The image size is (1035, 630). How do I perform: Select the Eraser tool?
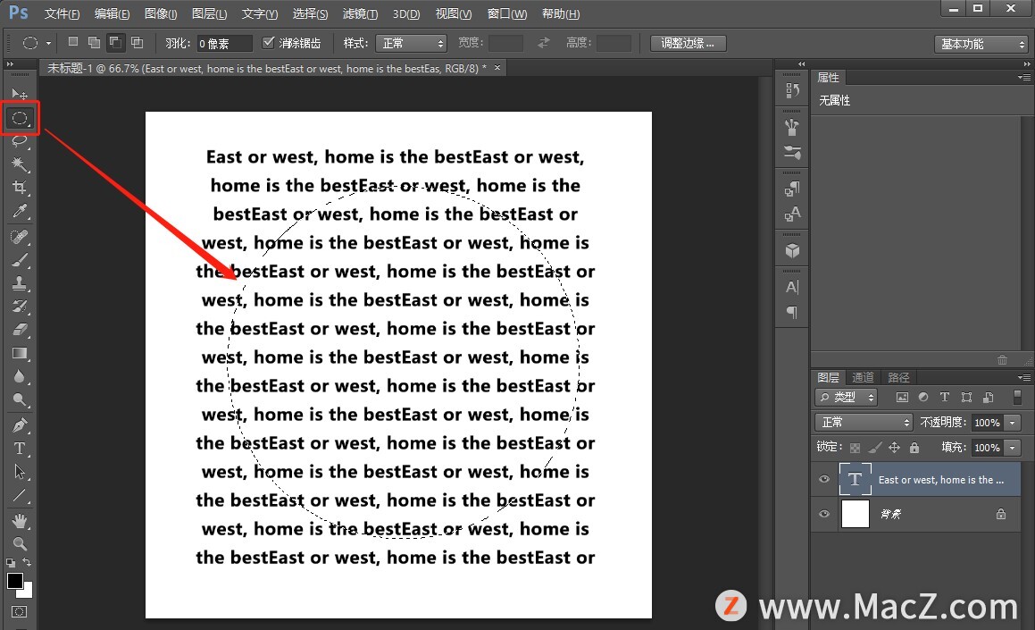tap(19, 330)
